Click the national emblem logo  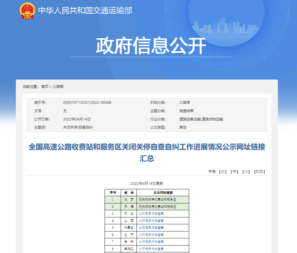[x=27, y=10]
